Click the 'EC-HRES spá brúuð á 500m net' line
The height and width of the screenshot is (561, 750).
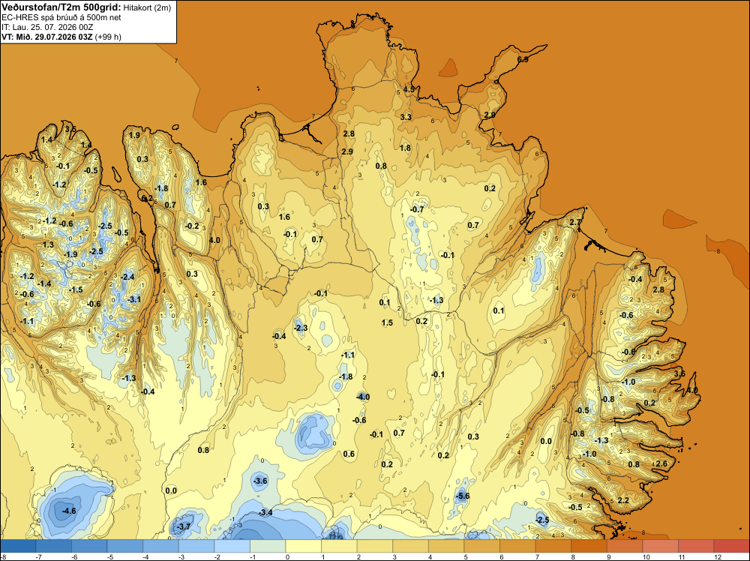tap(61, 18)
